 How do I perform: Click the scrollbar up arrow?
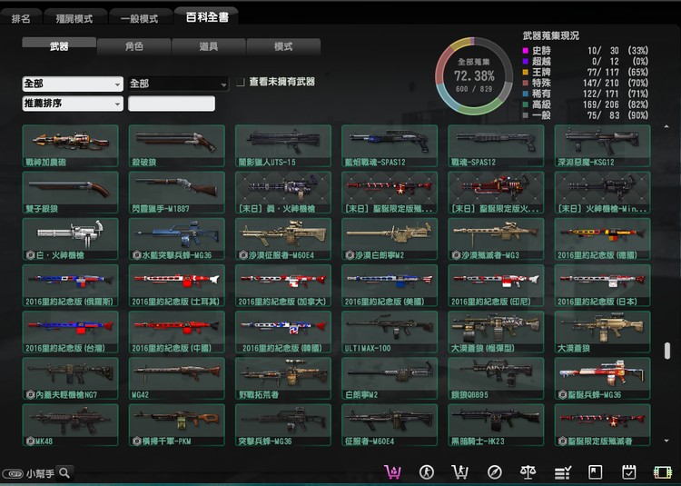click(666, 127)
